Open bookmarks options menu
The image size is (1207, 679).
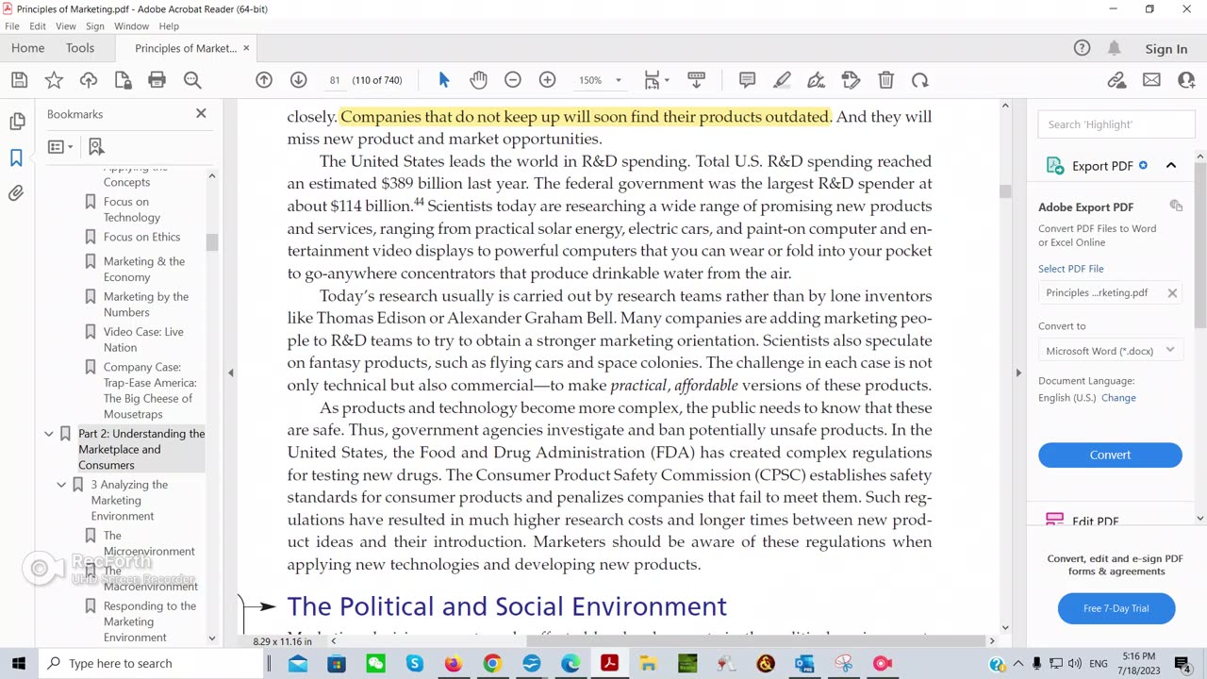[60, 147]
